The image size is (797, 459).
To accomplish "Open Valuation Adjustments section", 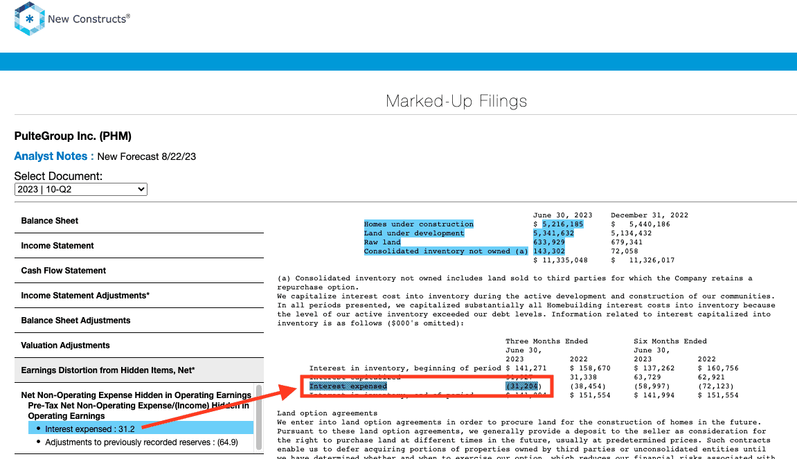I will coord(138,345).
